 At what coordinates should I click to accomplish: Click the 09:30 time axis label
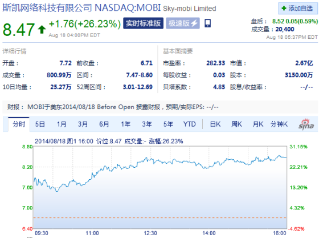42,233
